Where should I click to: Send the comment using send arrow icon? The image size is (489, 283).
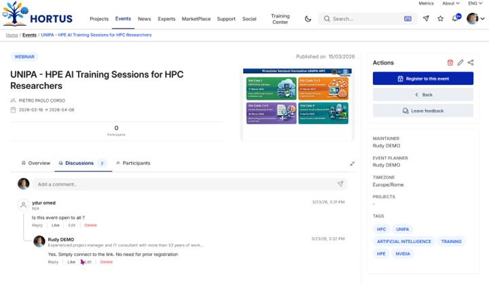[340, 184]
